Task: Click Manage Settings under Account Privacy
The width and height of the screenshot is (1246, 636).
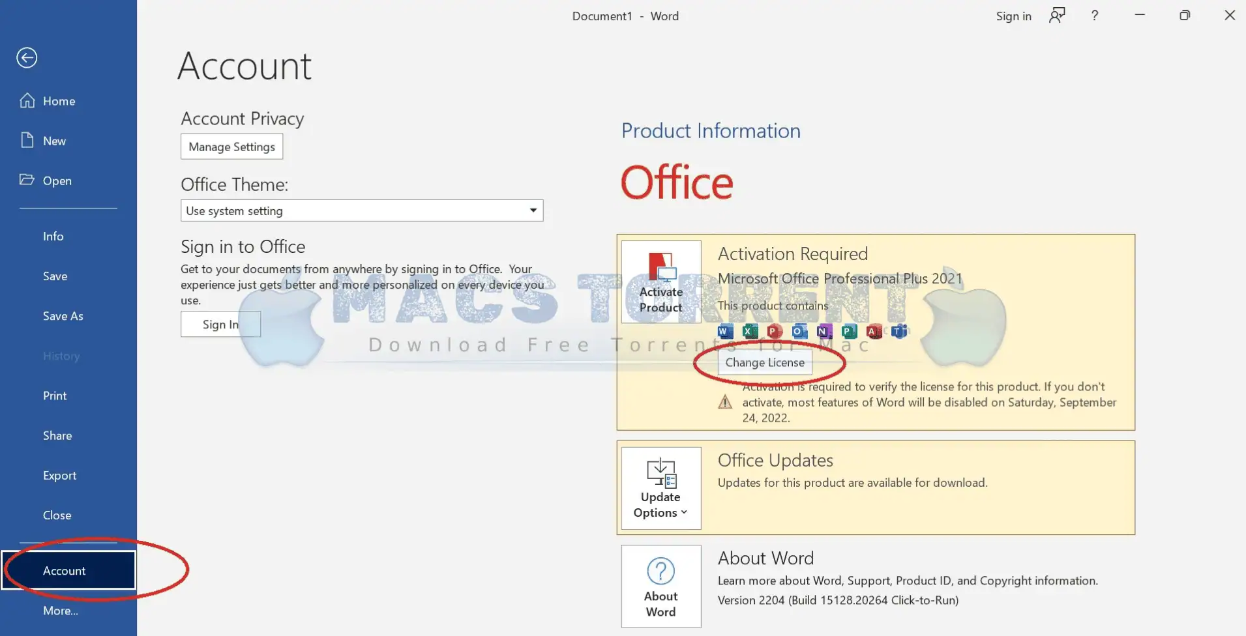Action: pos(231,147)
